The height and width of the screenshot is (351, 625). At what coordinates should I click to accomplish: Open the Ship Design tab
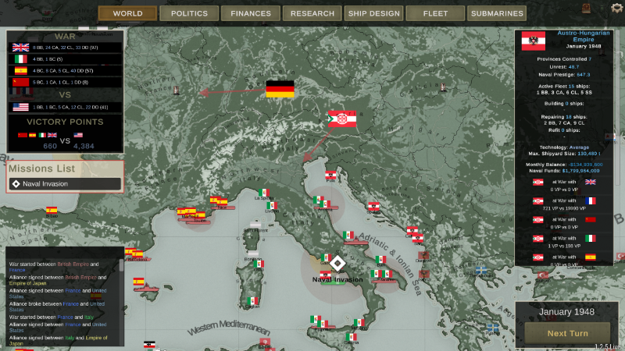click(373, 13)
